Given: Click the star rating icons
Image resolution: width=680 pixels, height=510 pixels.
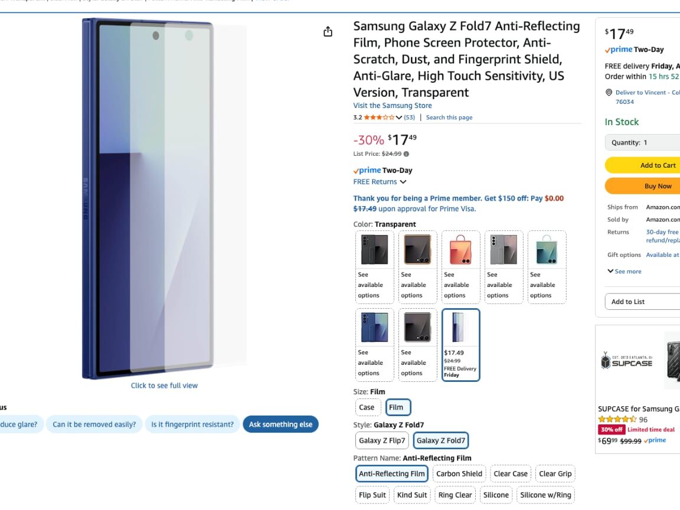Looking at the screenshot, I should 379,117.
